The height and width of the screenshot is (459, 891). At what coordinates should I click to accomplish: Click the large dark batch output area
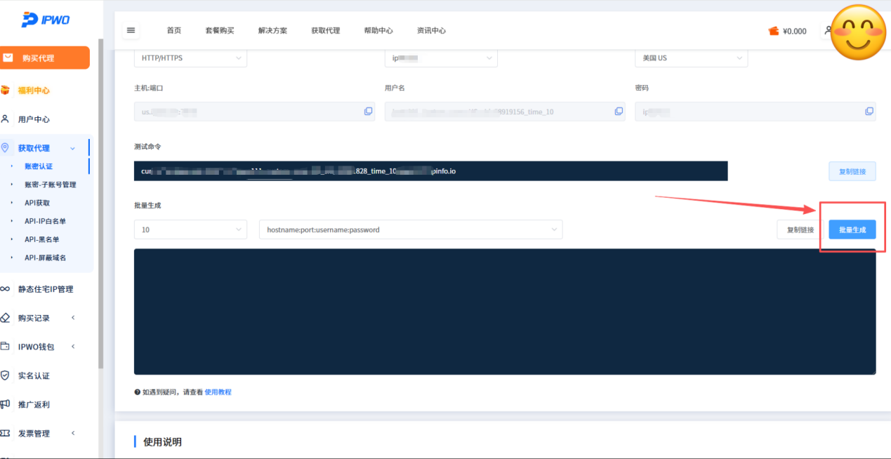click(x=505, y=312)
